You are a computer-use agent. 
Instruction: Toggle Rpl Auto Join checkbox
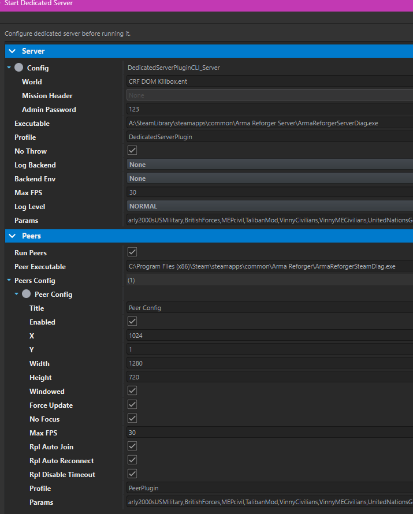(x=132, y=446)
